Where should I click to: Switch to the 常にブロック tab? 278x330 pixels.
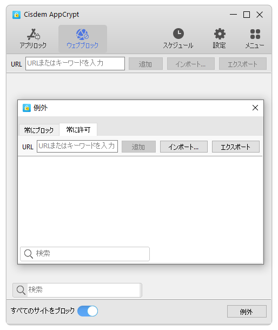click(x=39, y=130)
